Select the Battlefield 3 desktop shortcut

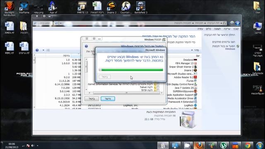(x=141, y=7)
